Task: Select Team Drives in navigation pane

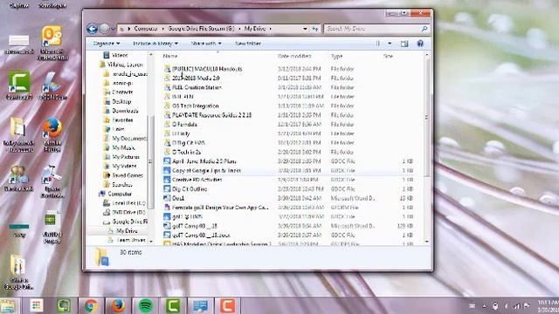Action: (131, 241)
